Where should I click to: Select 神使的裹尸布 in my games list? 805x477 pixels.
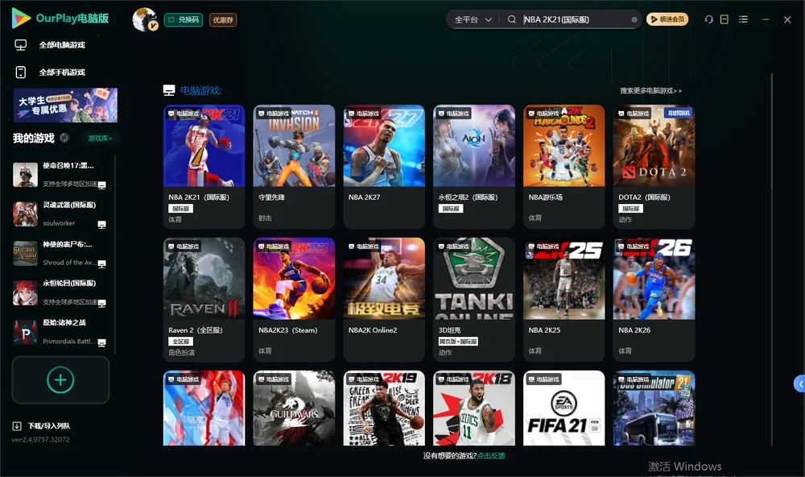pos(60,253)
